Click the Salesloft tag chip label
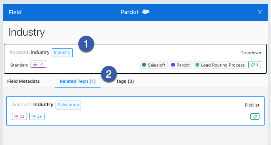271x145 pixels. pos(157,65)
